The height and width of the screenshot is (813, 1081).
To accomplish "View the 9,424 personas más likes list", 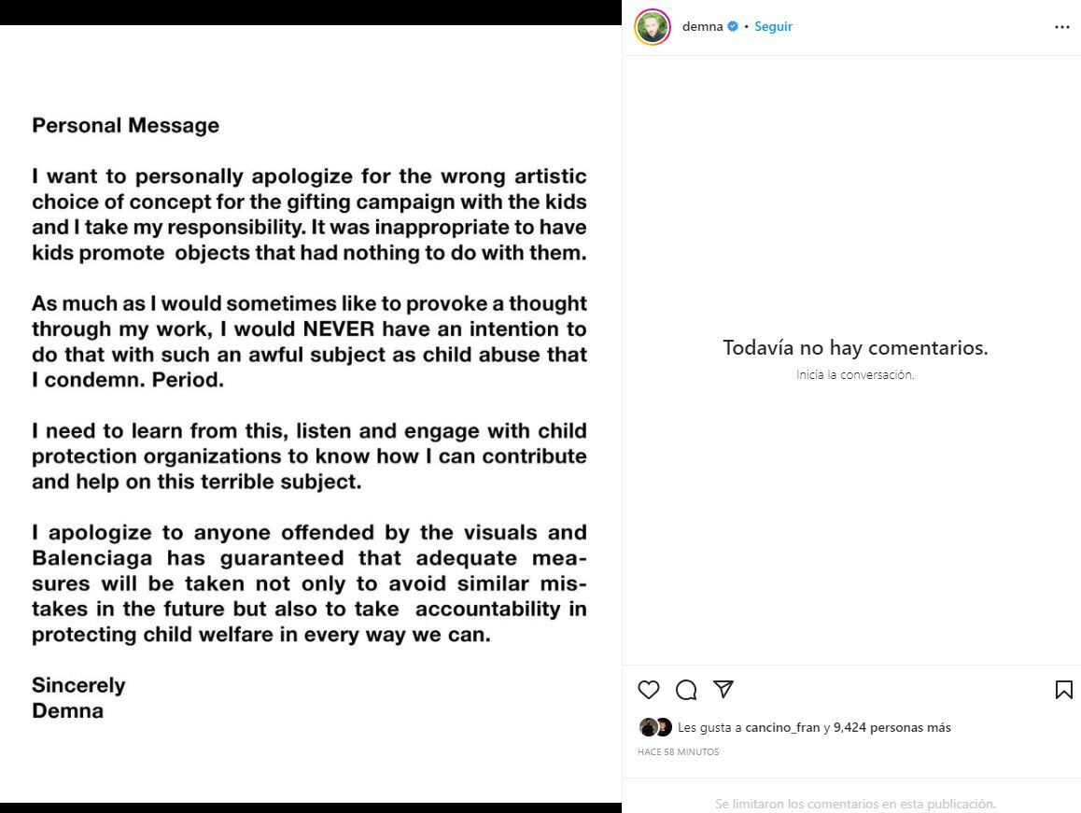I will 892,727.
